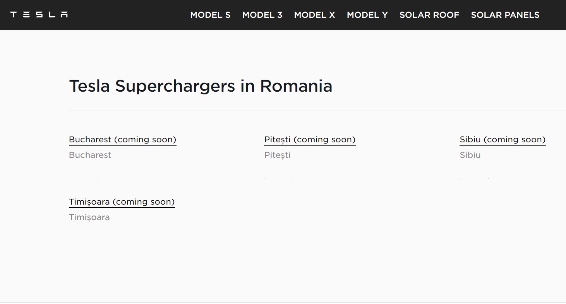This screenshot has height=304, width=566.
Task: Click the divider under Bucharest entry
Action: pyautogui.click(x=83, y=178)
